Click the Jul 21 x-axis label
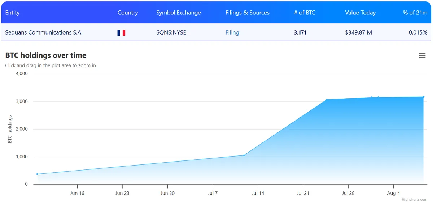433x204 pixels. [303, 193]
